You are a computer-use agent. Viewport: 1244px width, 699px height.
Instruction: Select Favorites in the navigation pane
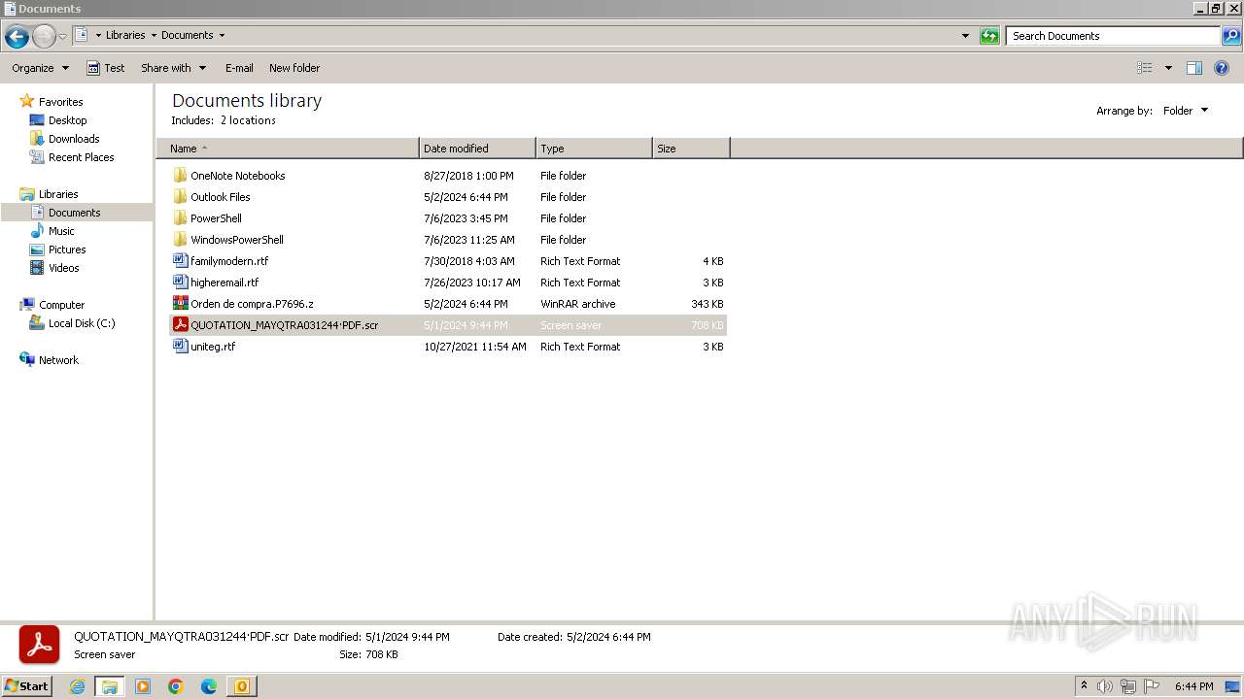pos(60,102)
